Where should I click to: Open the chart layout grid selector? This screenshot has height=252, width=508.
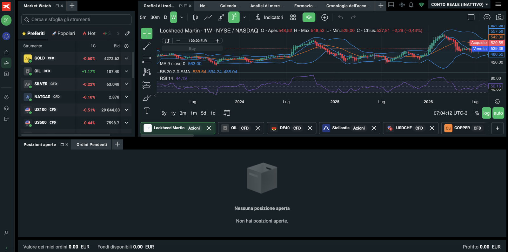[x=293, y=17]
